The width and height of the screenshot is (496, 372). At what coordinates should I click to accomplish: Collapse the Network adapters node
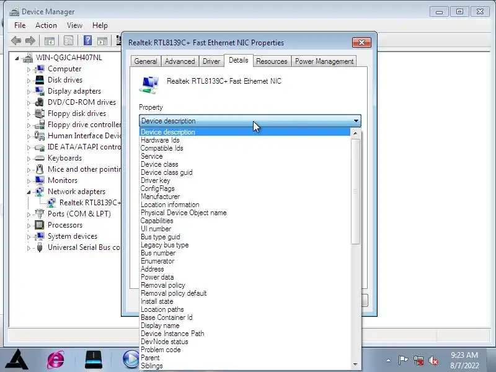(29, 192)
